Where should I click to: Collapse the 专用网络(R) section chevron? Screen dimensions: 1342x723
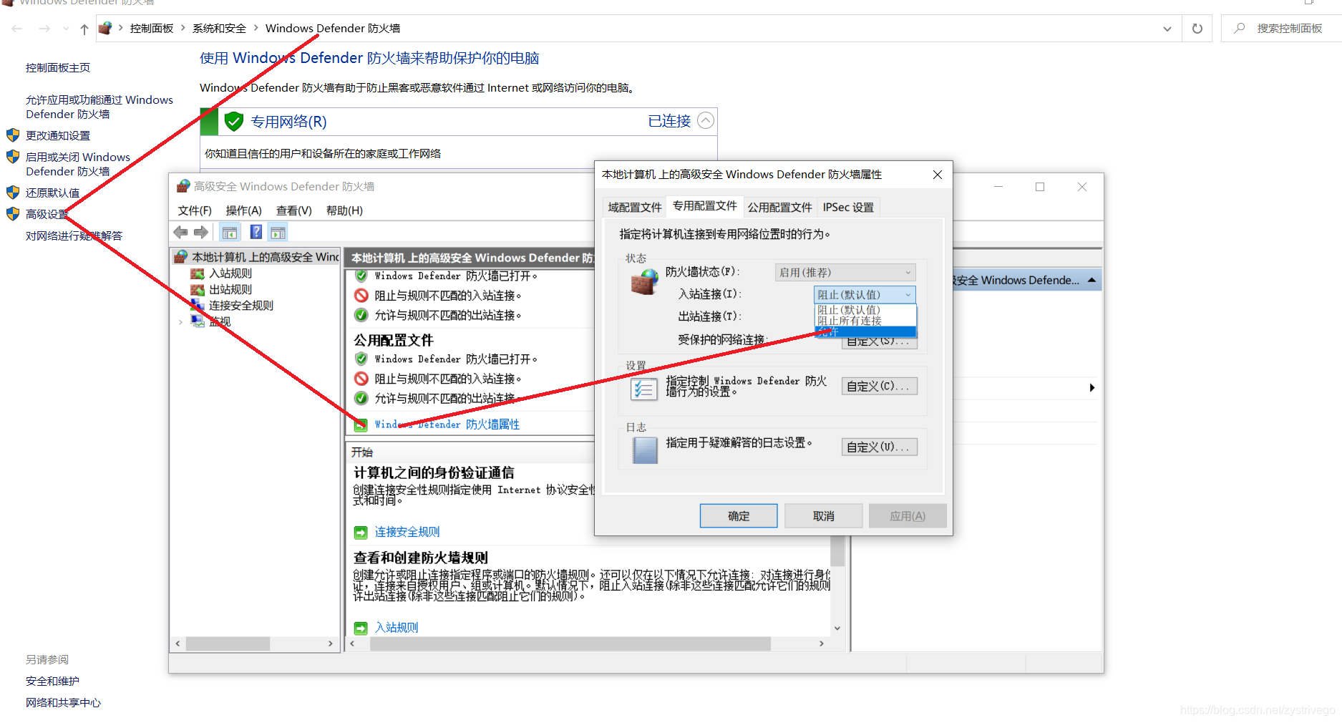click(706, 120)
